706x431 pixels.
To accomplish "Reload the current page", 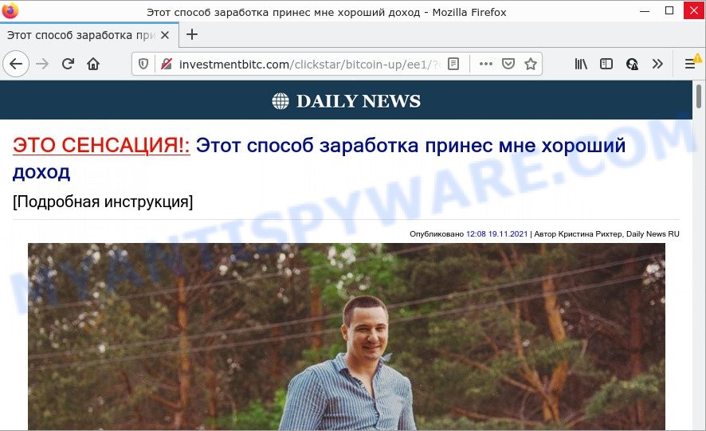I will point(68,64).
